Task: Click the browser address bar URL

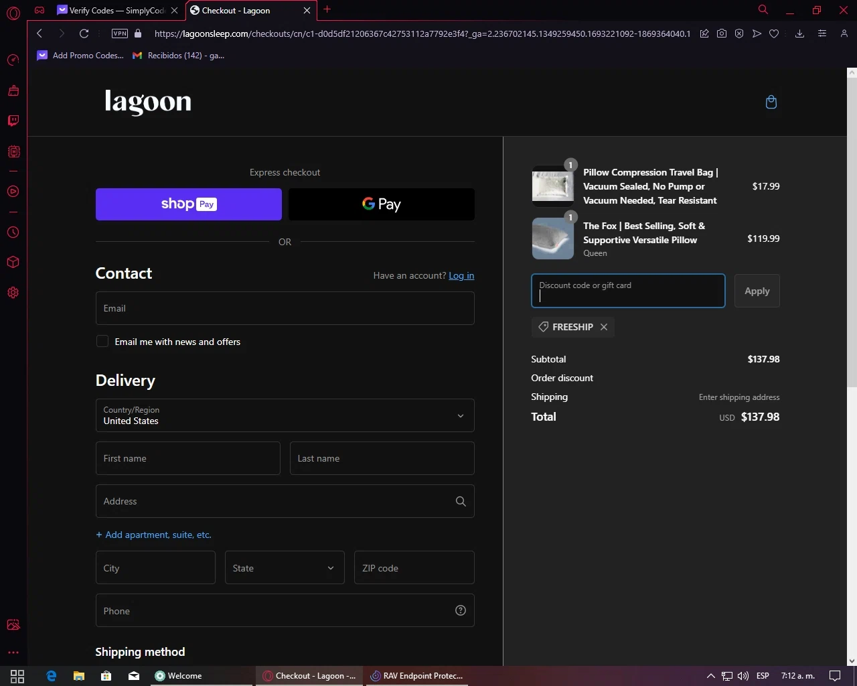Action: [x=422, y=33]
